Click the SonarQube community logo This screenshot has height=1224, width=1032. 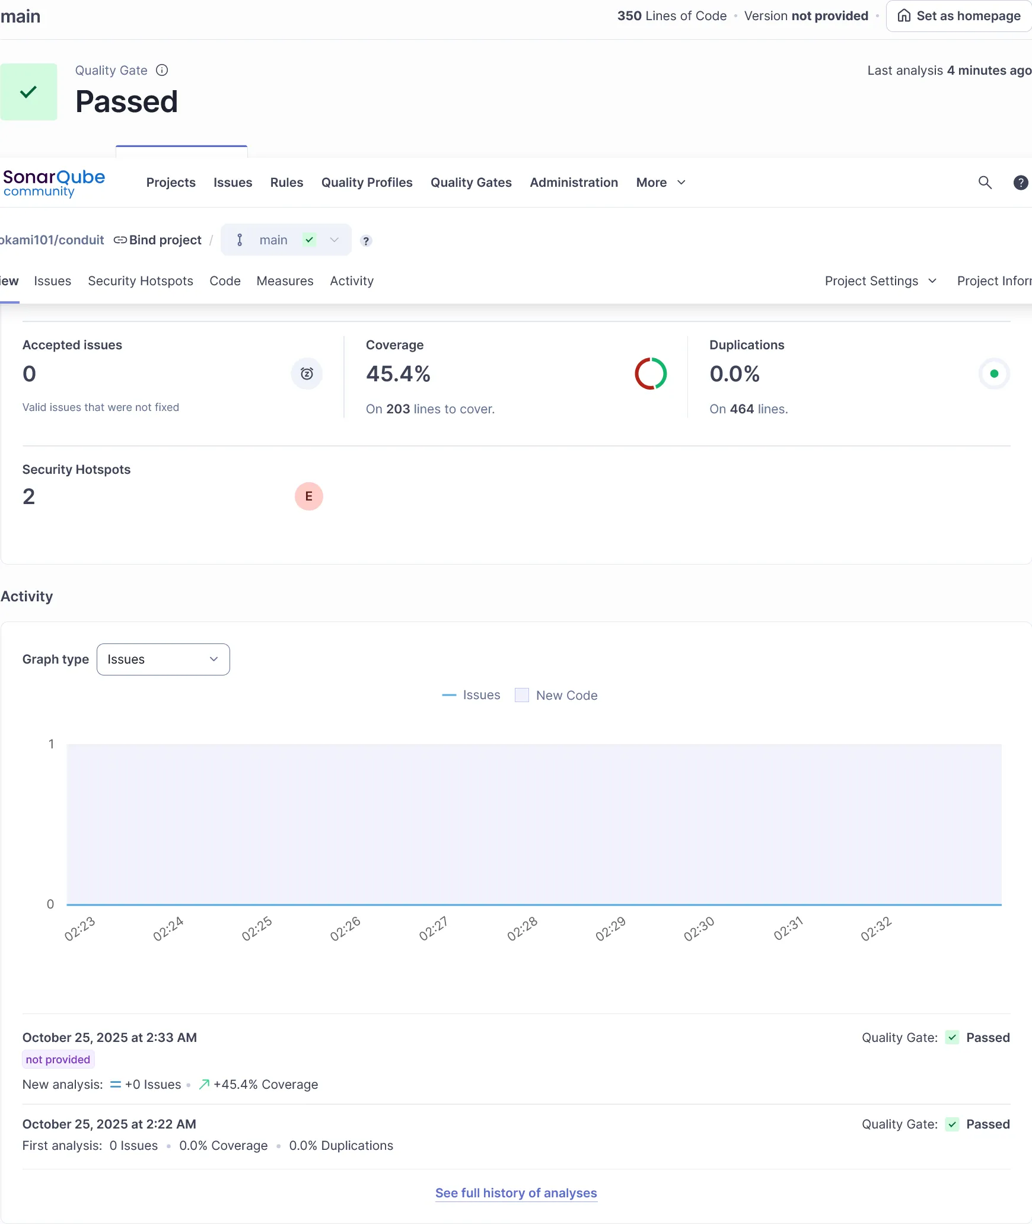pyautogui.click(x=53, y=183)
